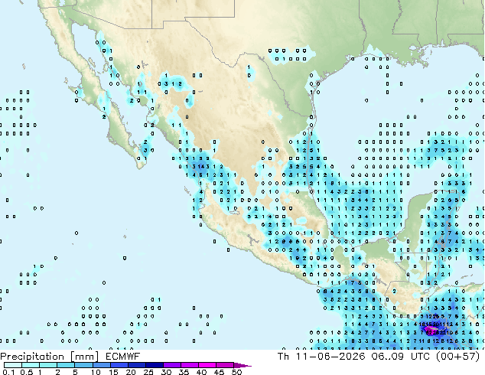Click the 0.1–0.5 mm legend color swatch
The height and width of the screenshot is (375, 485).
tap(13, 365)
